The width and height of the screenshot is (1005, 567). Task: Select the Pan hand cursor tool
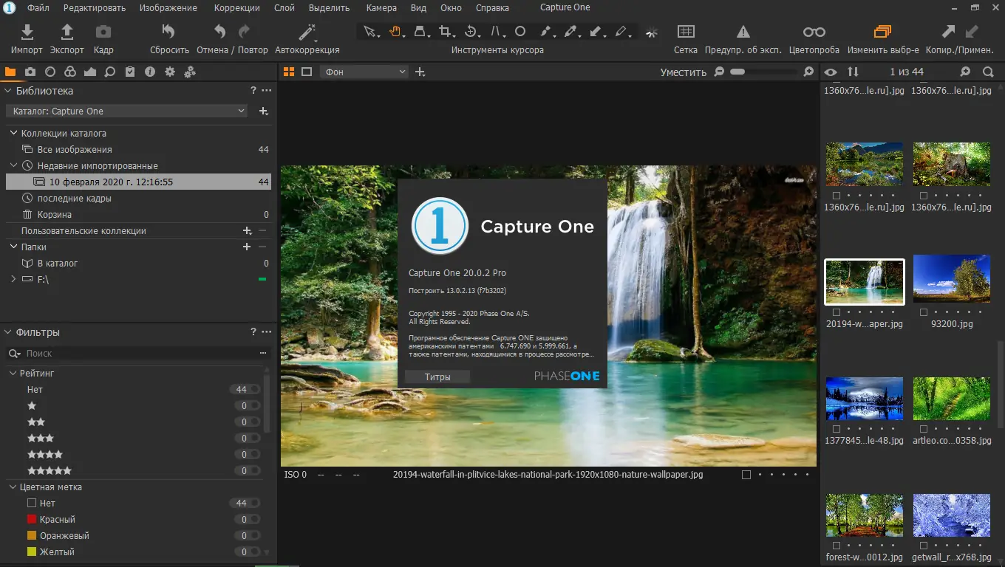395,32
